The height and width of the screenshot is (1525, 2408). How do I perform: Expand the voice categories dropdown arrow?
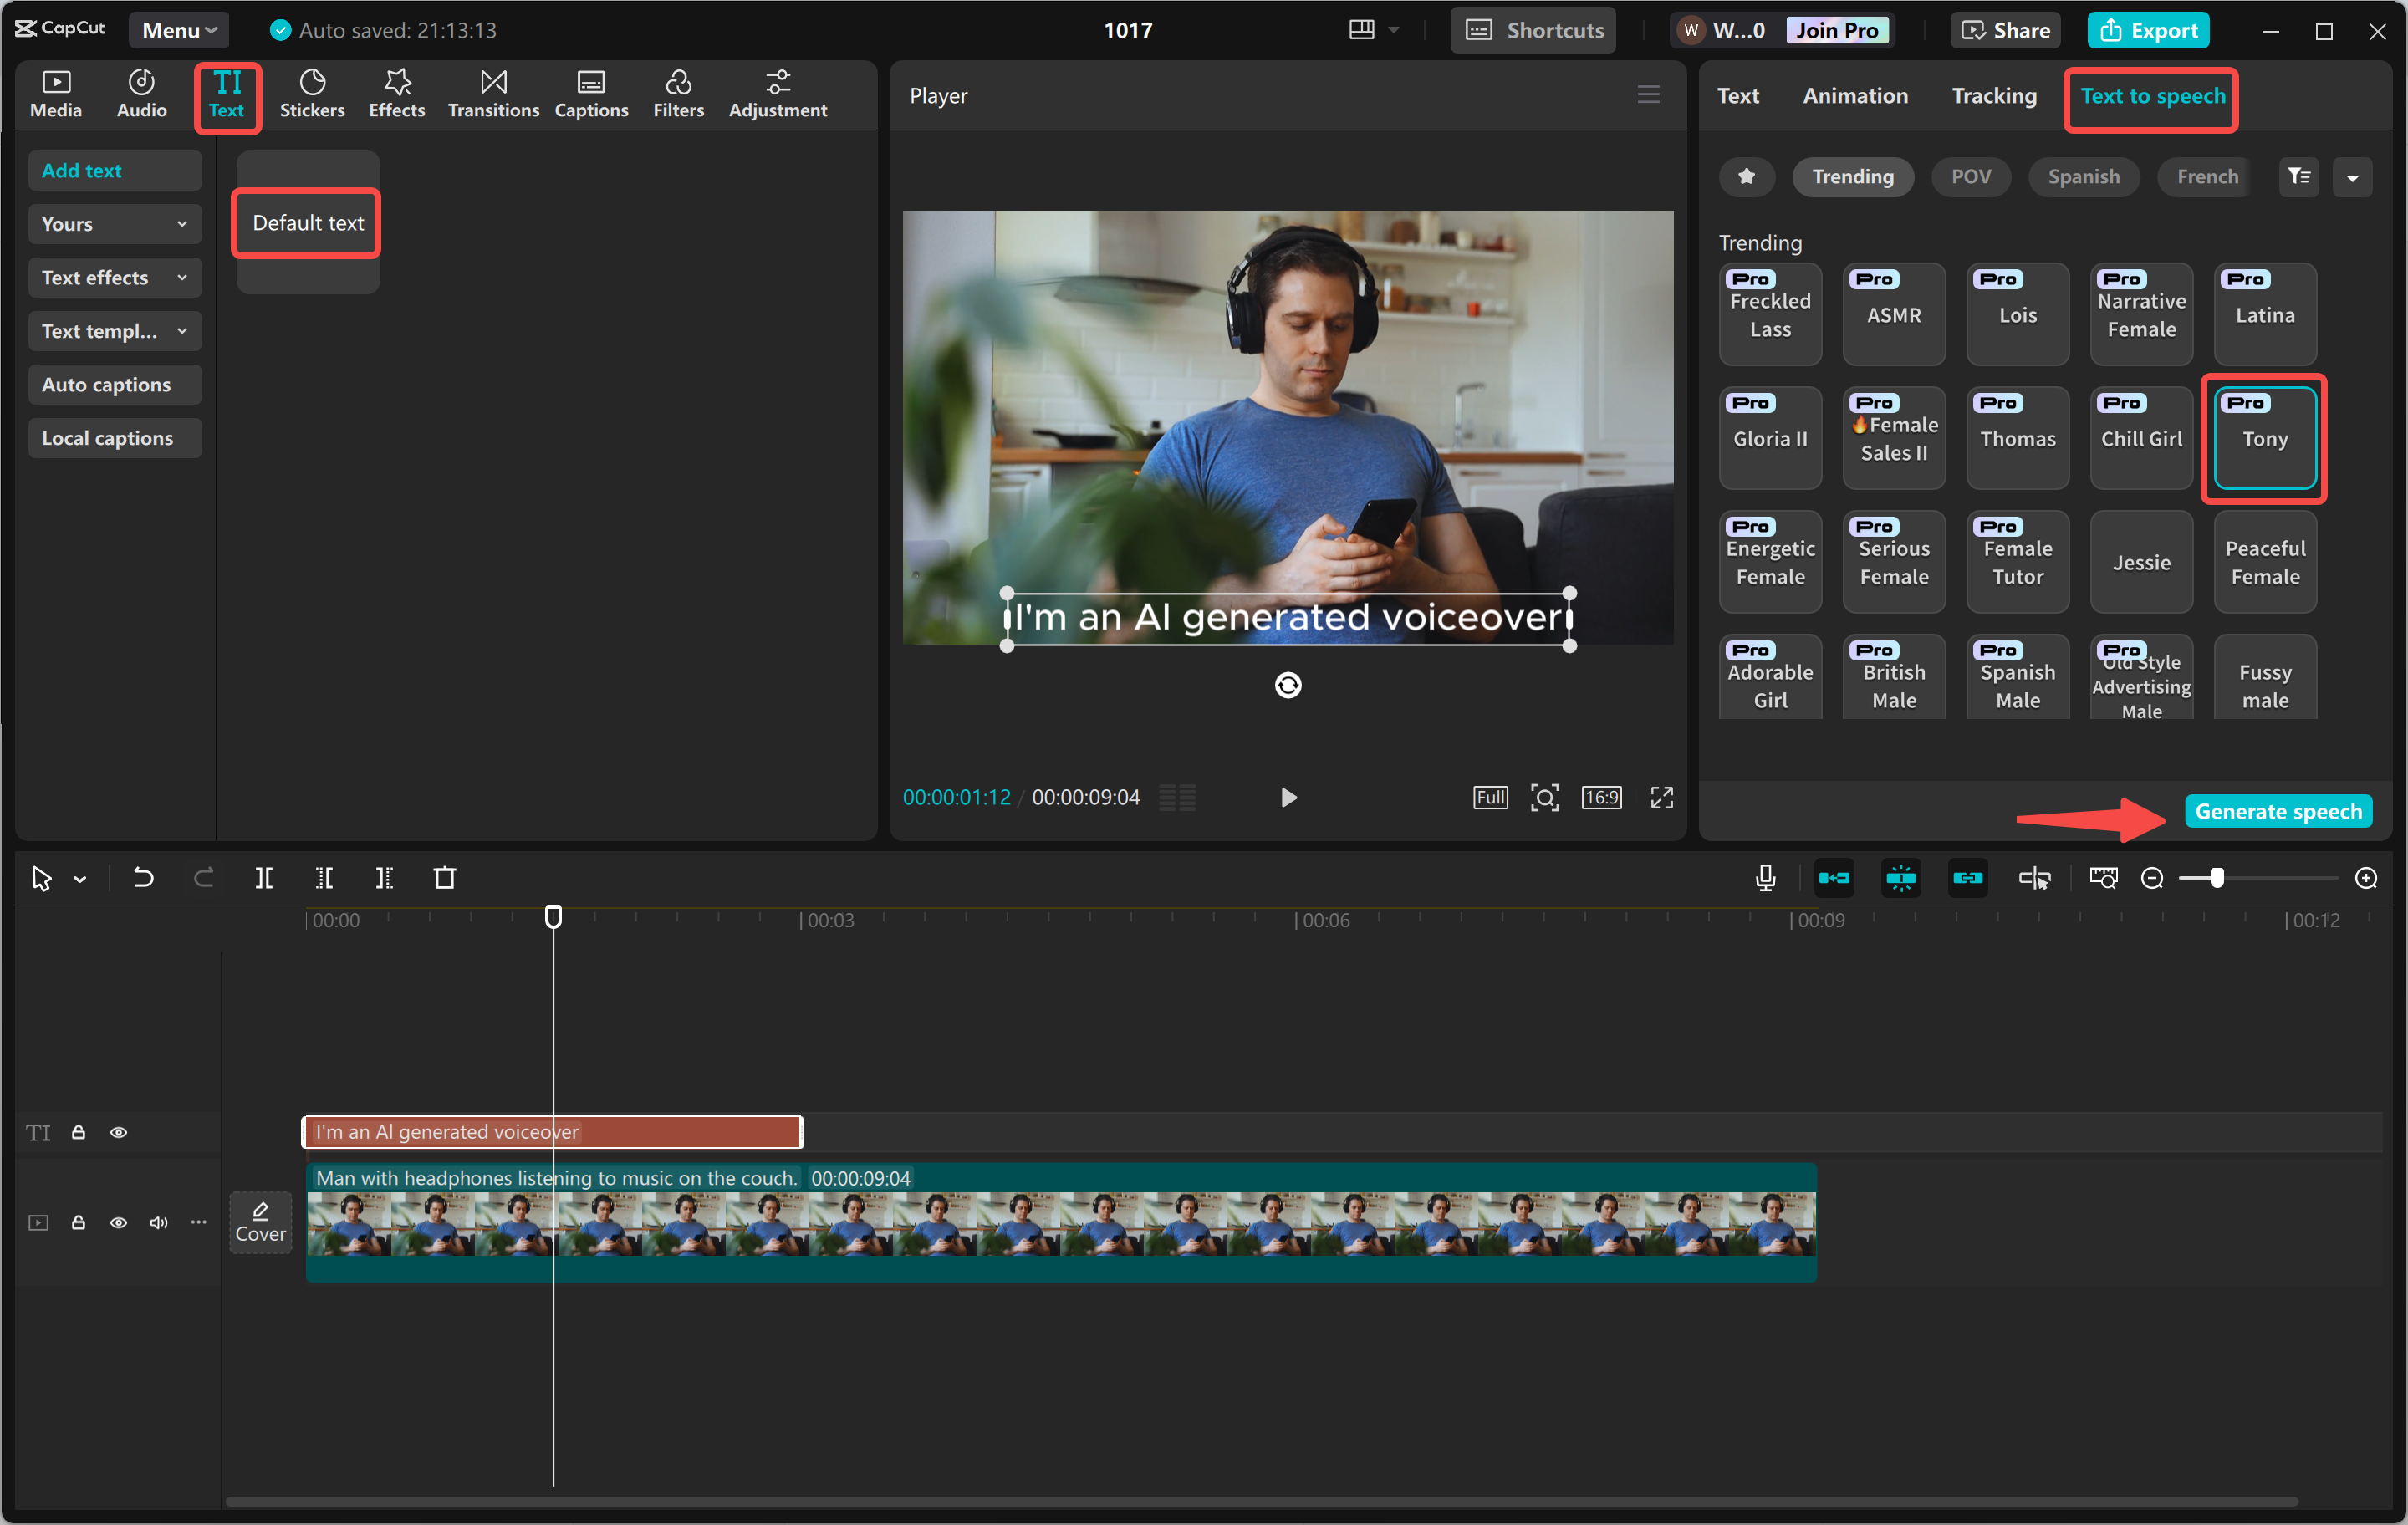(2352, 177)
